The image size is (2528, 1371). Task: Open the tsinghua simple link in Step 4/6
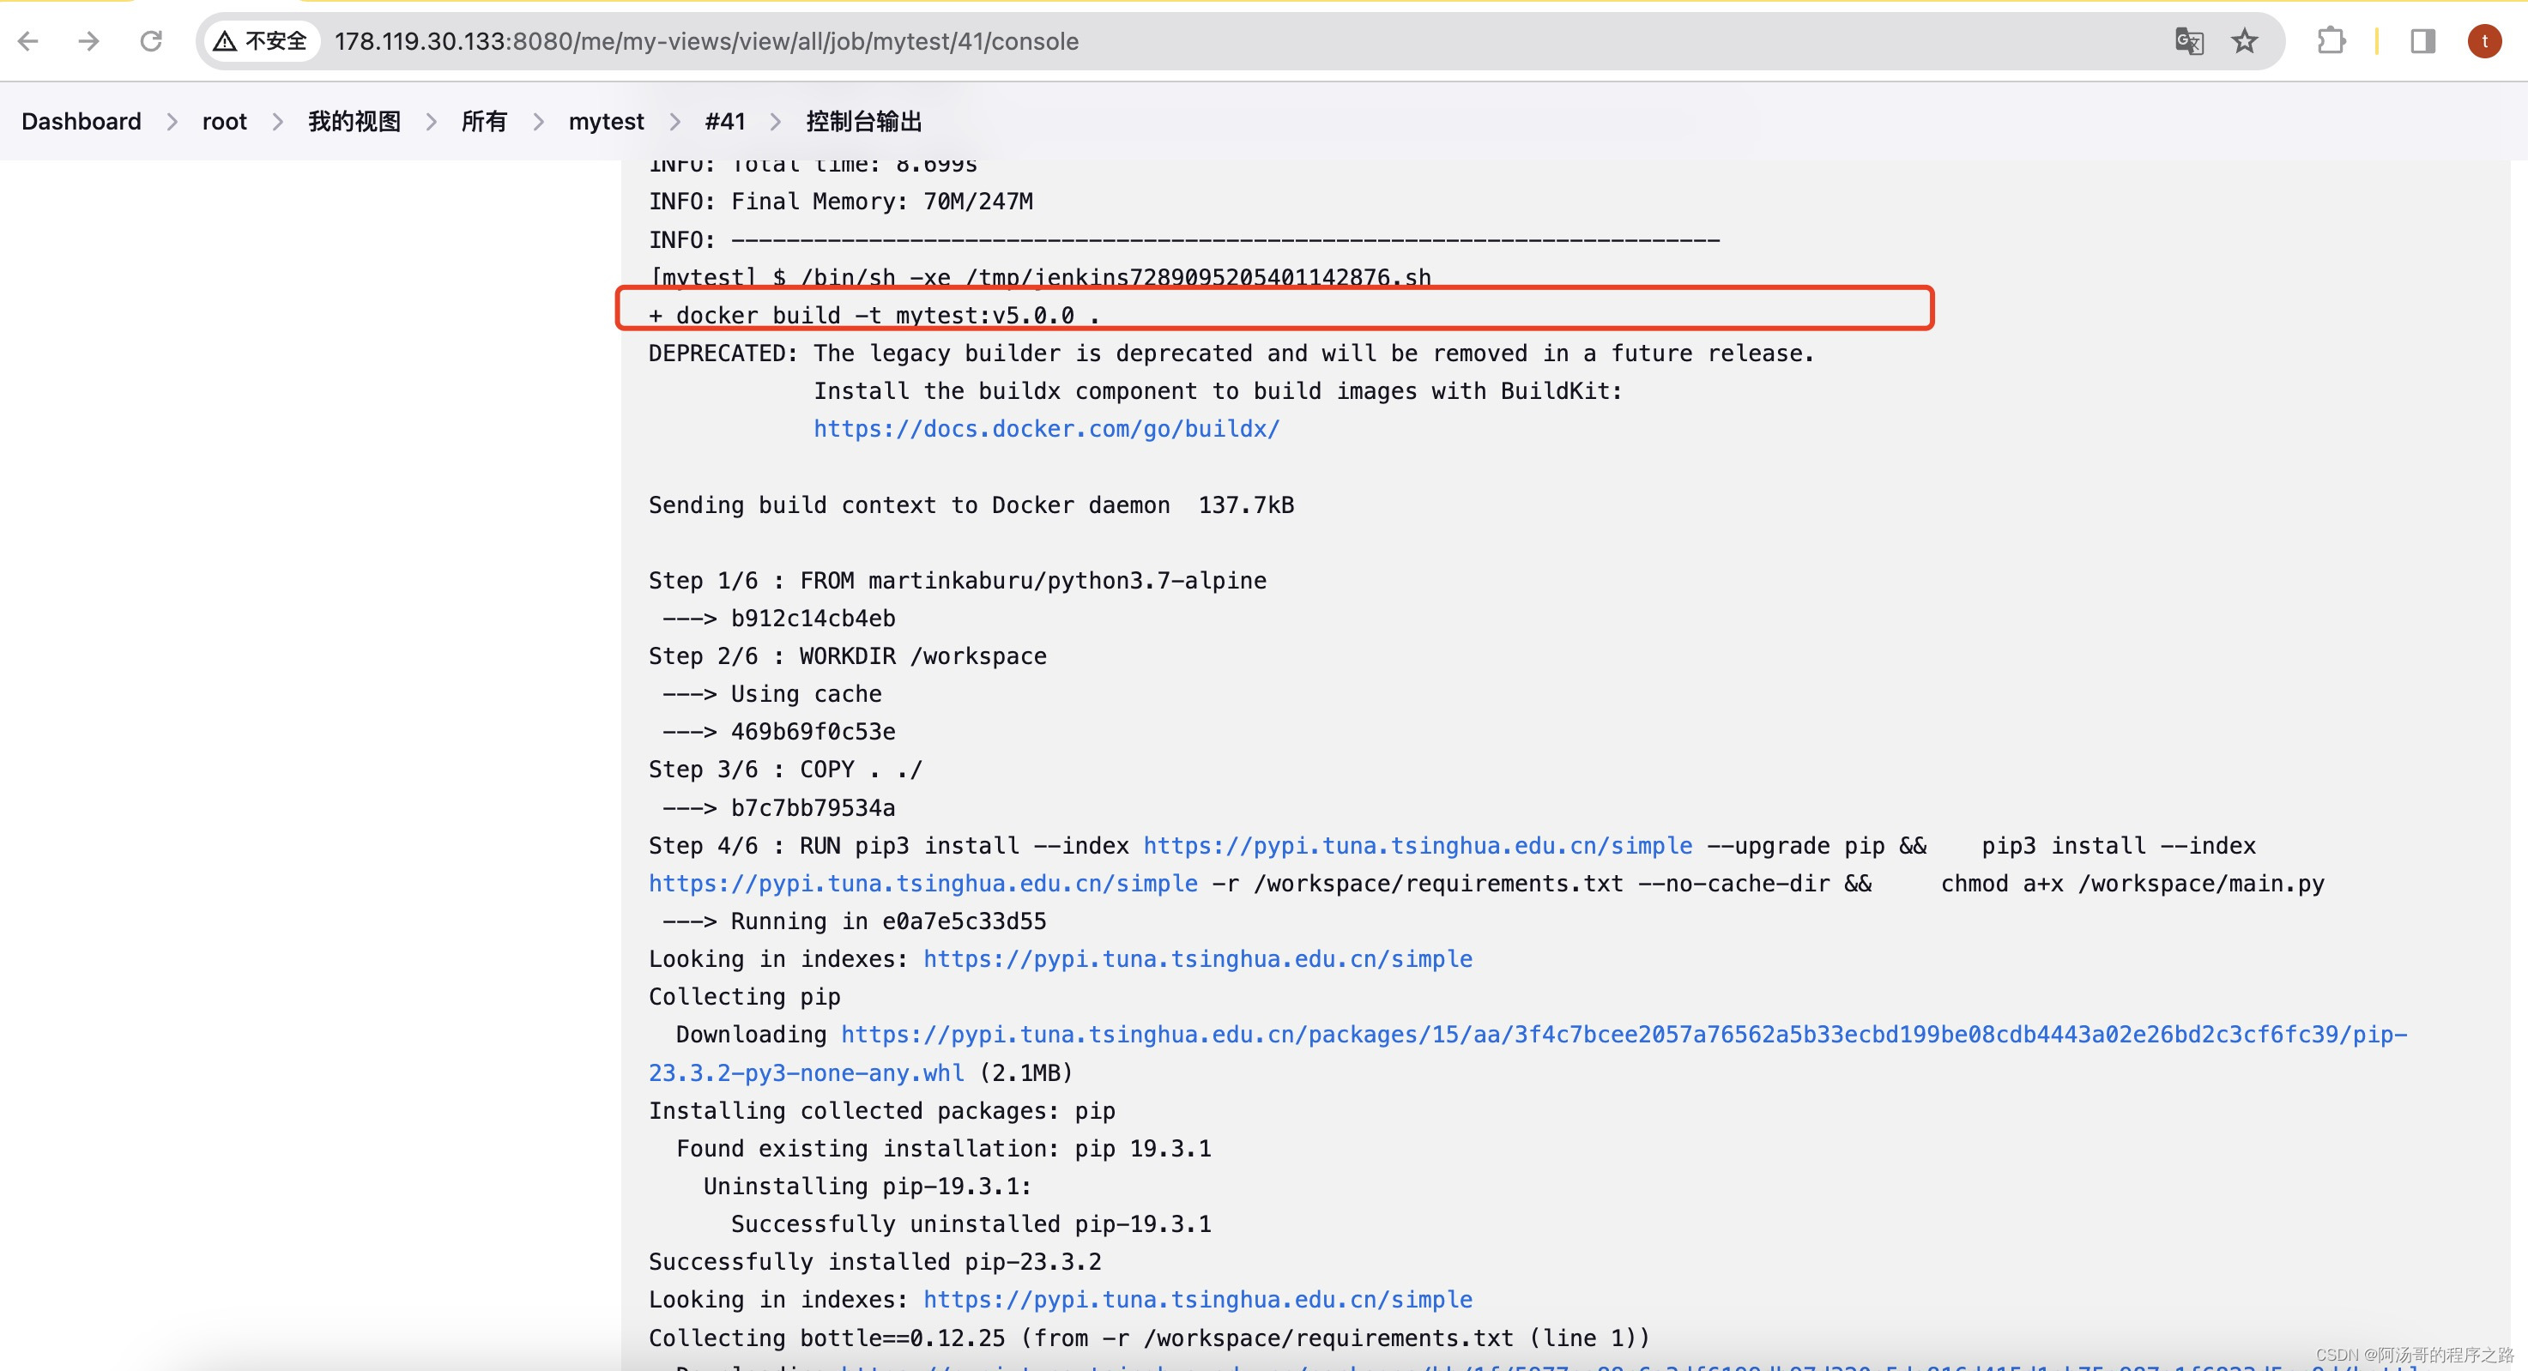1418,846
